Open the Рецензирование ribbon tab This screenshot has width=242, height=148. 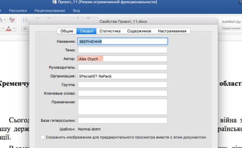click(50, 11)
